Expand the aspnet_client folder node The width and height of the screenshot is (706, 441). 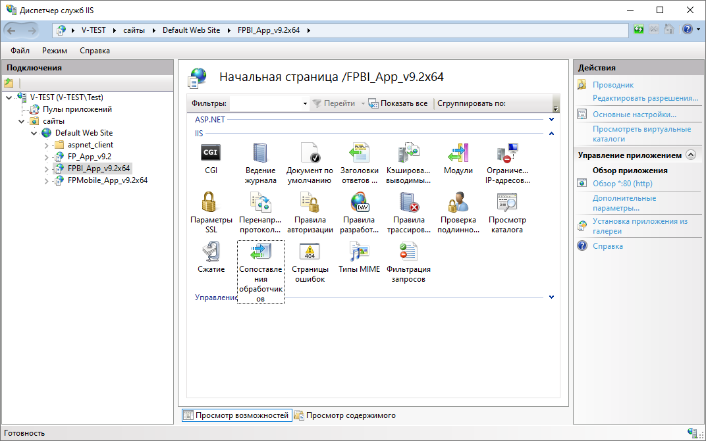[46, 145]
